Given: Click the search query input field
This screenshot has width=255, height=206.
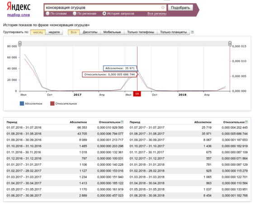Looking at the screenshot, I should 103,8.
